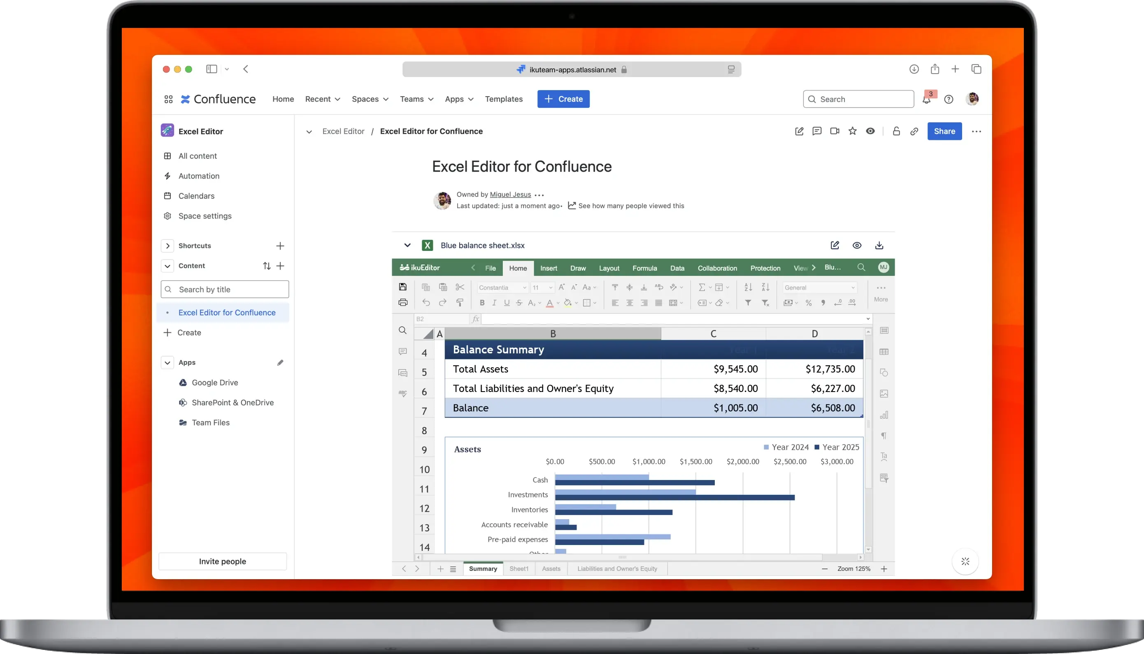Click the blue Create button
The height and width of the screenshot is (654, 1144).
(563, 99)
